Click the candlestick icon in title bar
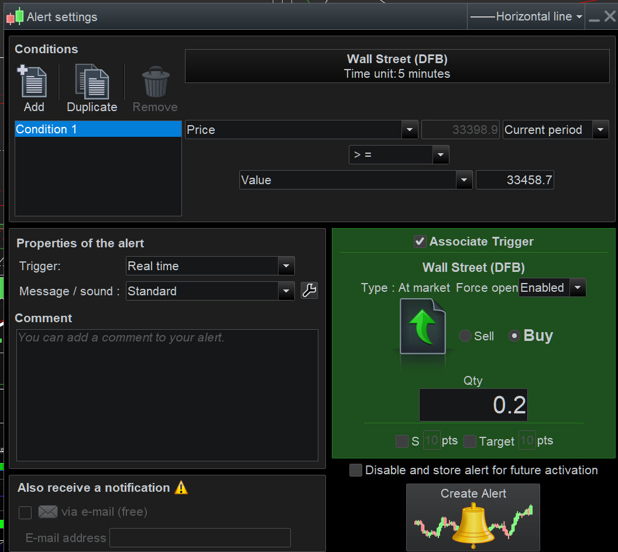 click(x=15, y=16)
